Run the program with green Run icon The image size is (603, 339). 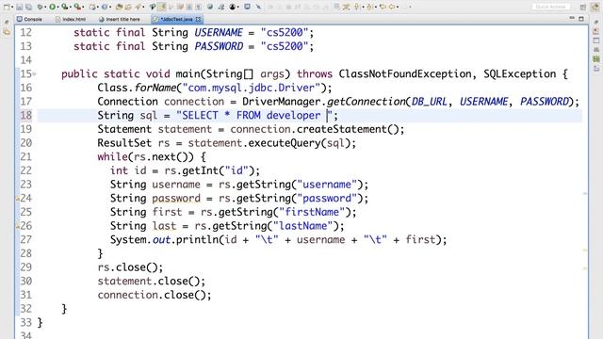point(53,7)
